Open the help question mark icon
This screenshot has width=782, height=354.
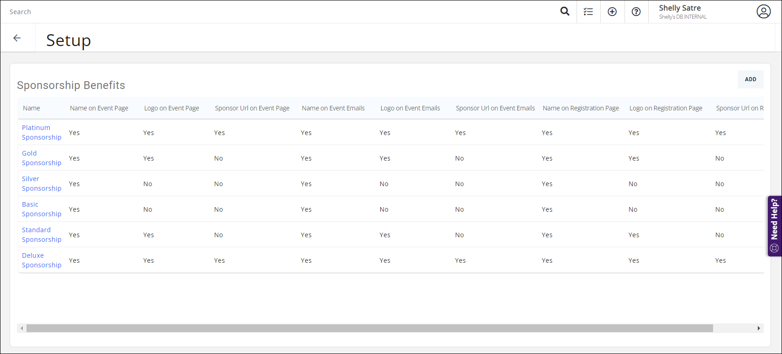click(x=636, y=12)
